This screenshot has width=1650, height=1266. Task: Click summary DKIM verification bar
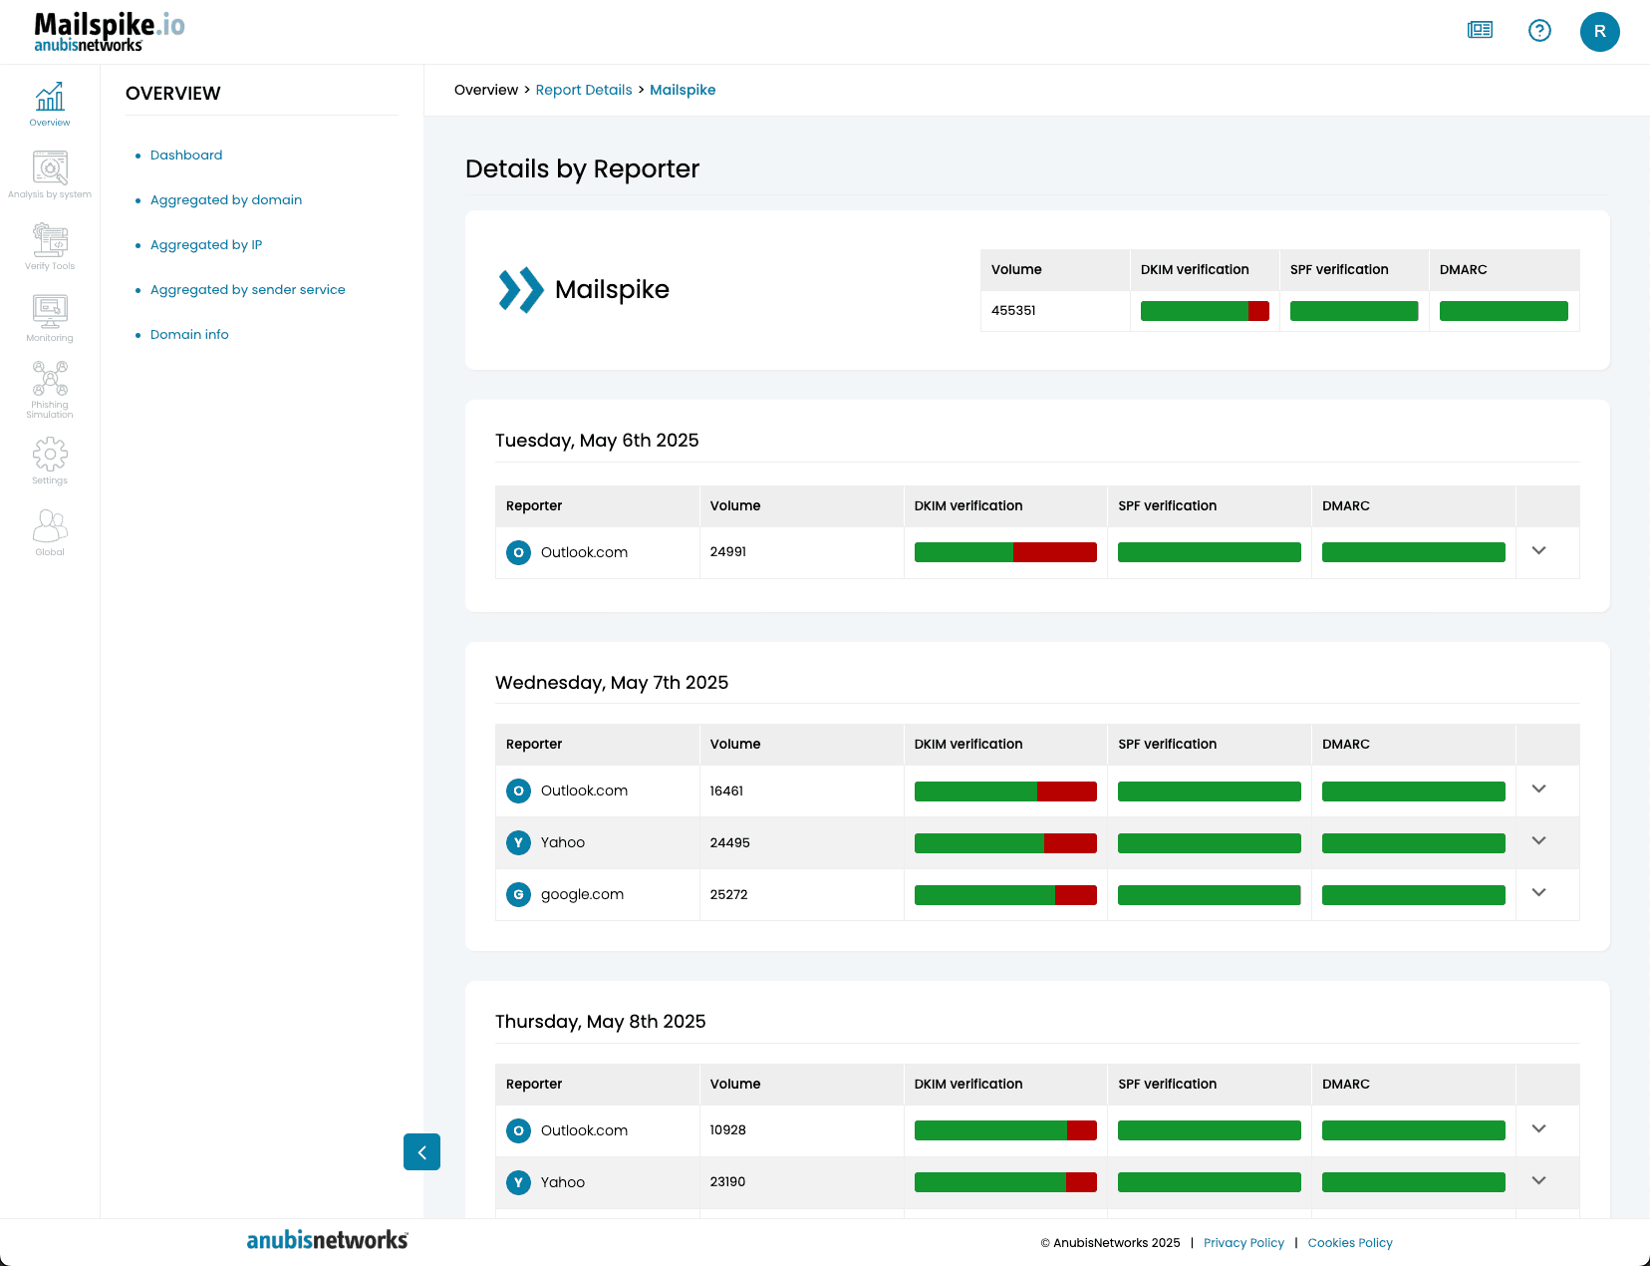(1205, 311)
